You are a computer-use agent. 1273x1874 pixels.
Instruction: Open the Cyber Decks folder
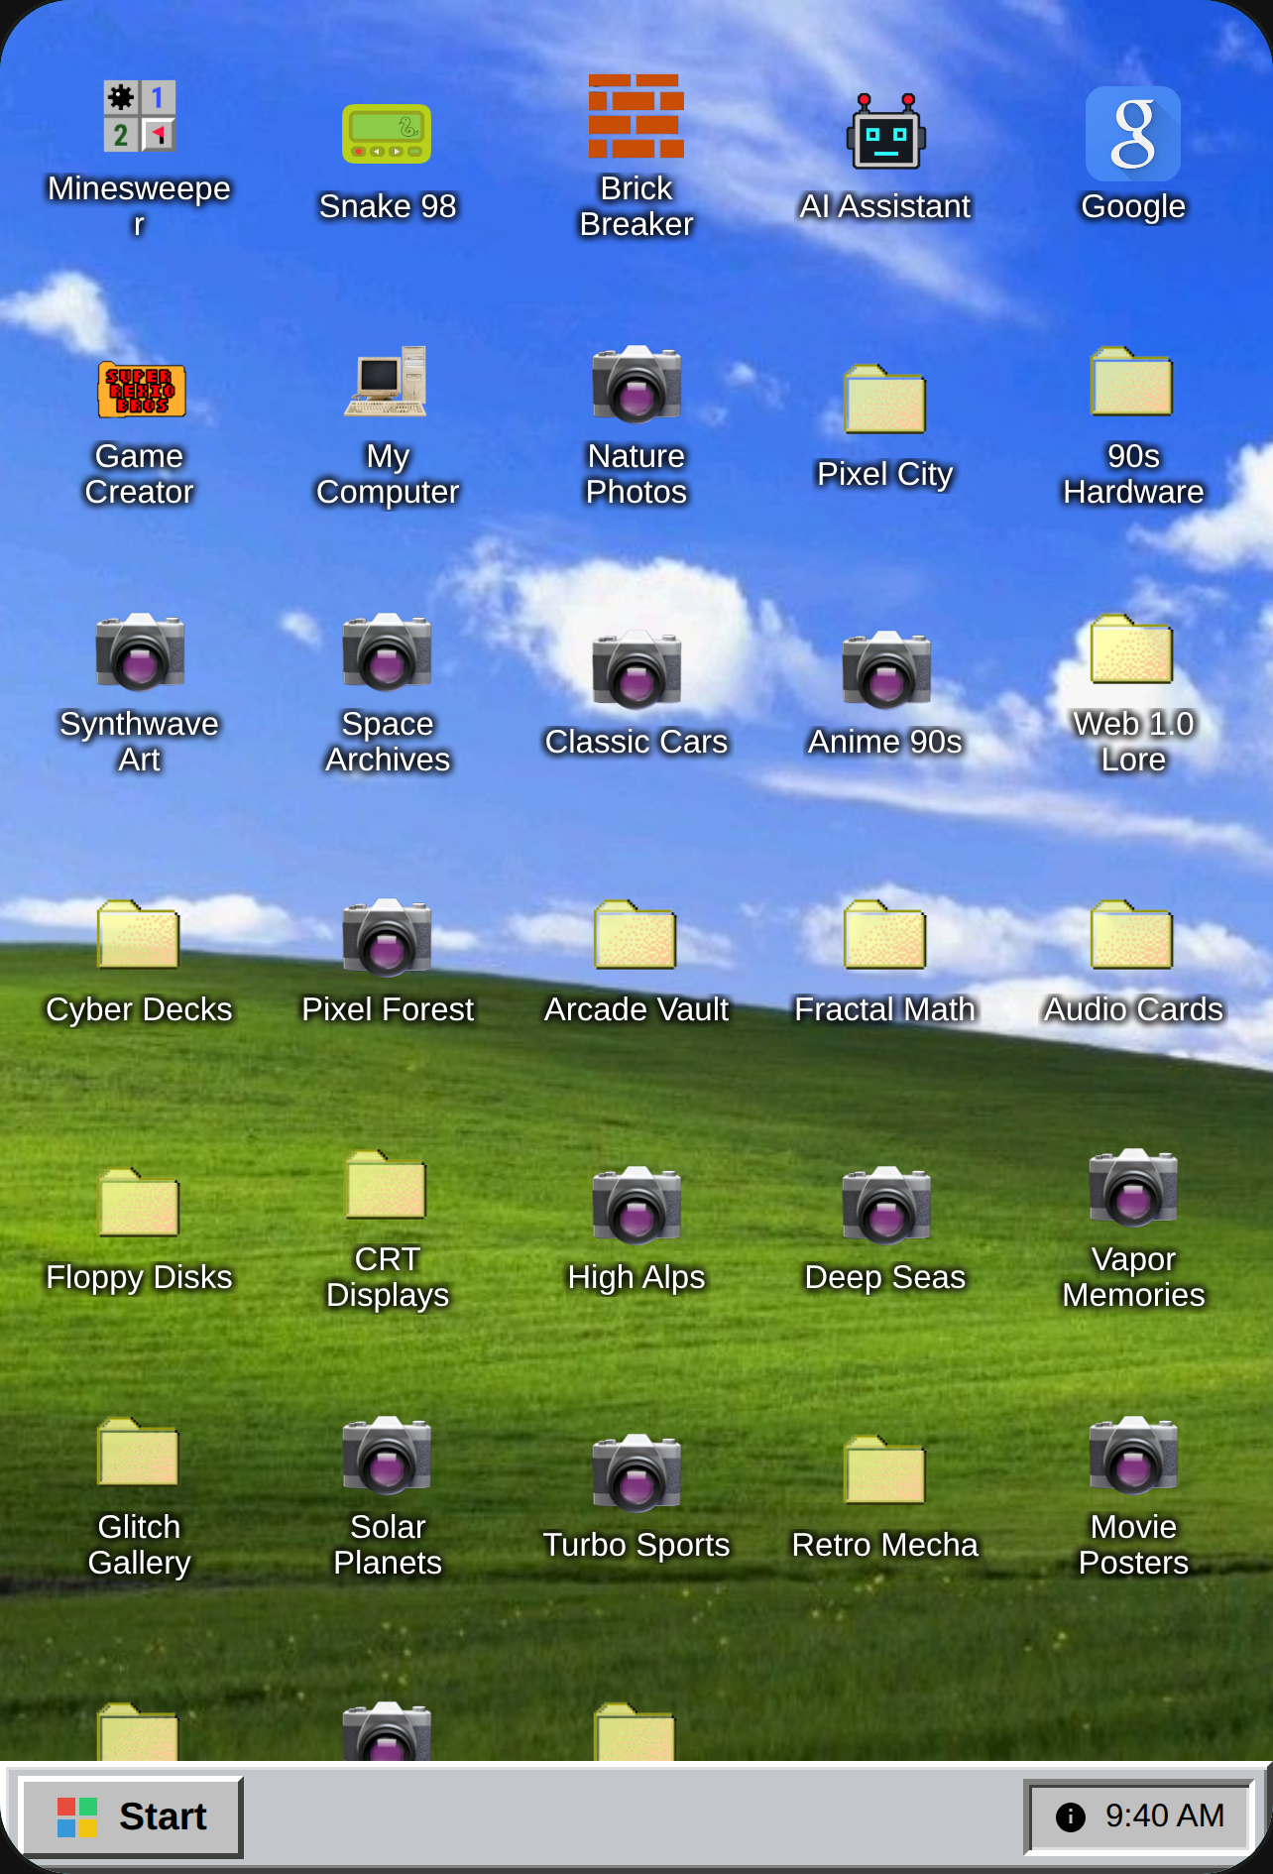(138, 935)
